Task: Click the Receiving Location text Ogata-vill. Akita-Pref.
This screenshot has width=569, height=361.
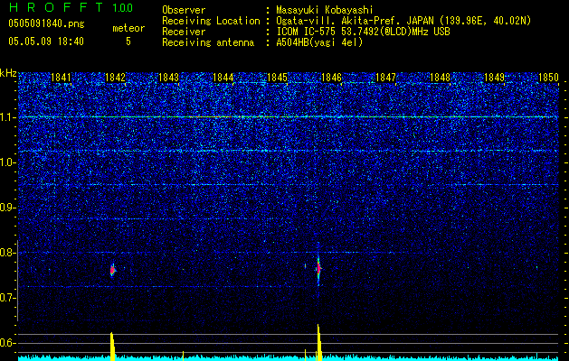Action: (x=339, y=21)
